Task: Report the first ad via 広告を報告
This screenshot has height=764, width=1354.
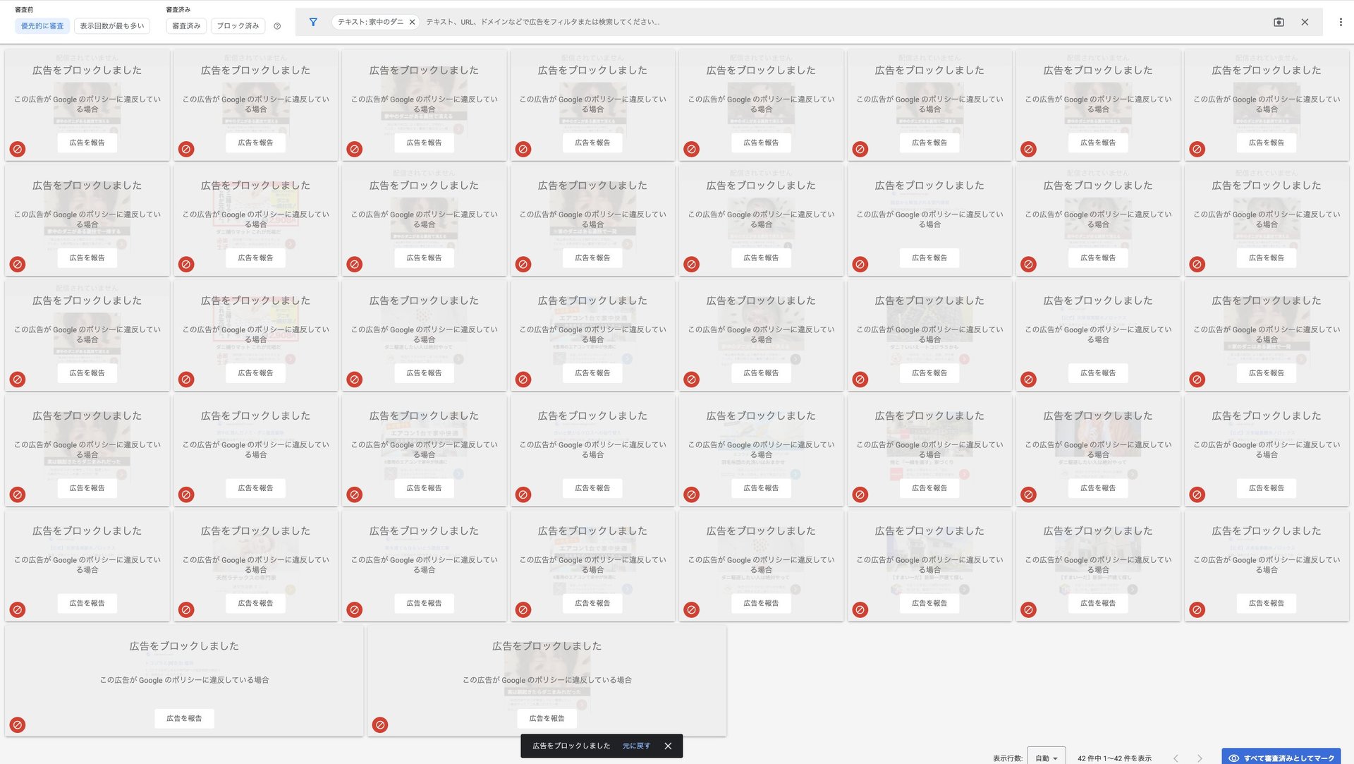Action: coord(86,143)
